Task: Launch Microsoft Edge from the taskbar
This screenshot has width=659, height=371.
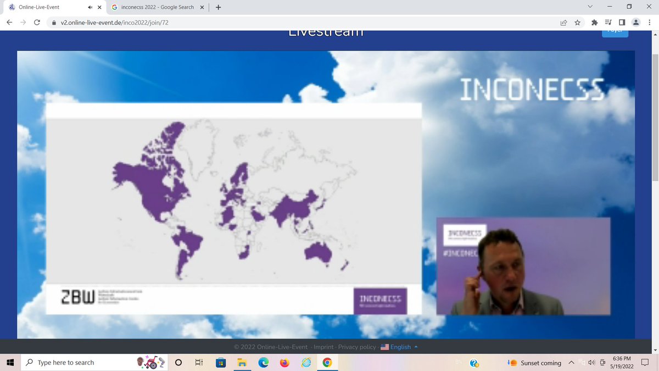Action: click(x=263, y=363)
